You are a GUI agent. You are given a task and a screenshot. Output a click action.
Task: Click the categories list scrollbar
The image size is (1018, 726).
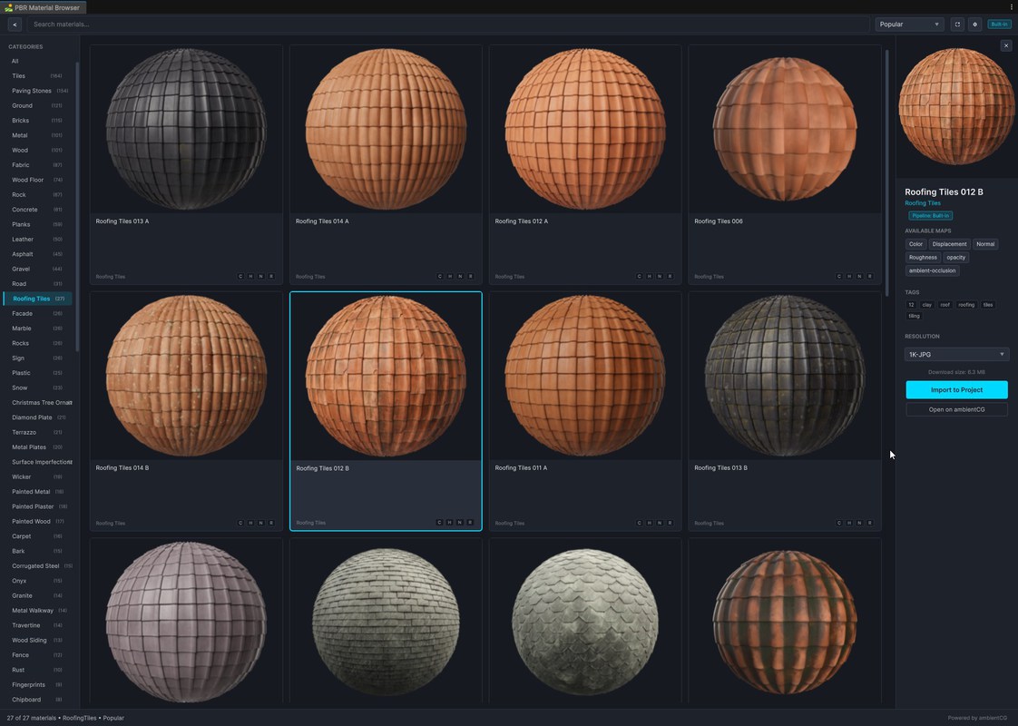coord(77,207)
